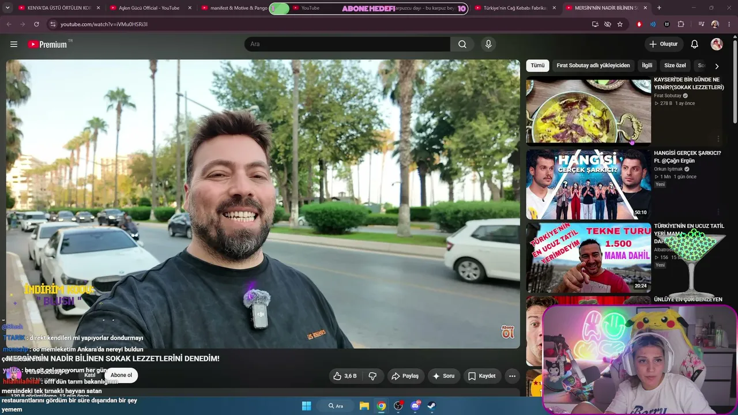Open a new browser tab

pyautogui.click(x=659, y=8)
